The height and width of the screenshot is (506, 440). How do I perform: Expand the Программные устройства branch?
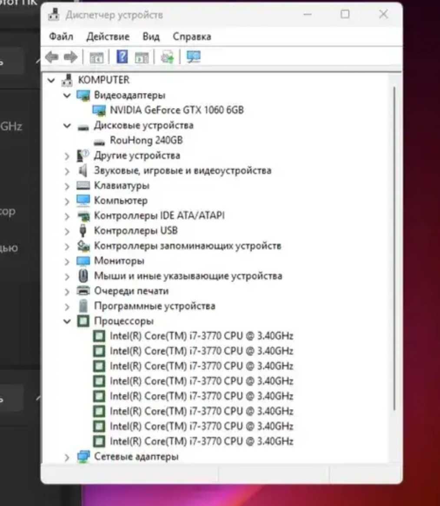point(67,307)
